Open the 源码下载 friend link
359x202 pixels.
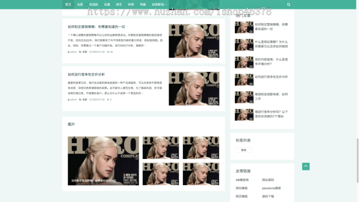[268, 196]
